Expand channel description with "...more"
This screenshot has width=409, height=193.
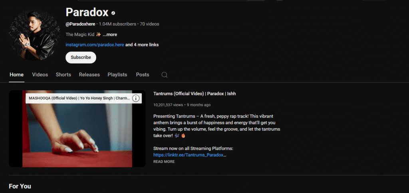(109, 34)
